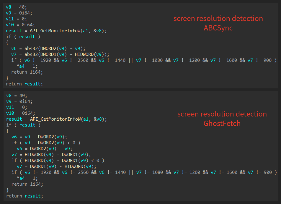Click value 900 in GhostFetch snippet condition
The image size is (281, 204).
(268, 172)
